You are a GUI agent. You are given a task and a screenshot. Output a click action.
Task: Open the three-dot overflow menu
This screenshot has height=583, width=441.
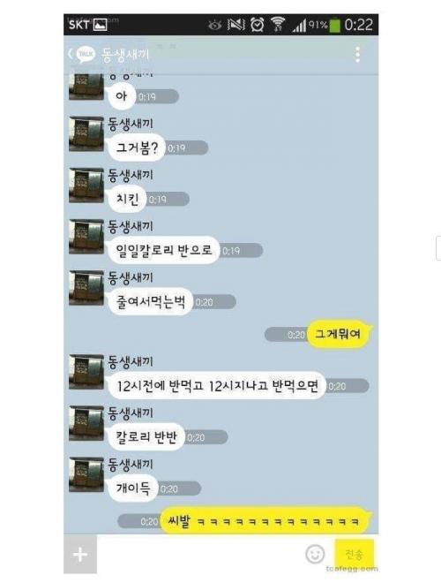point(357,55)
